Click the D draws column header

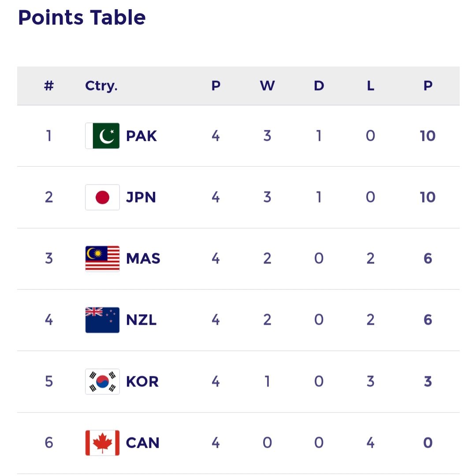[x=319, y=86]
